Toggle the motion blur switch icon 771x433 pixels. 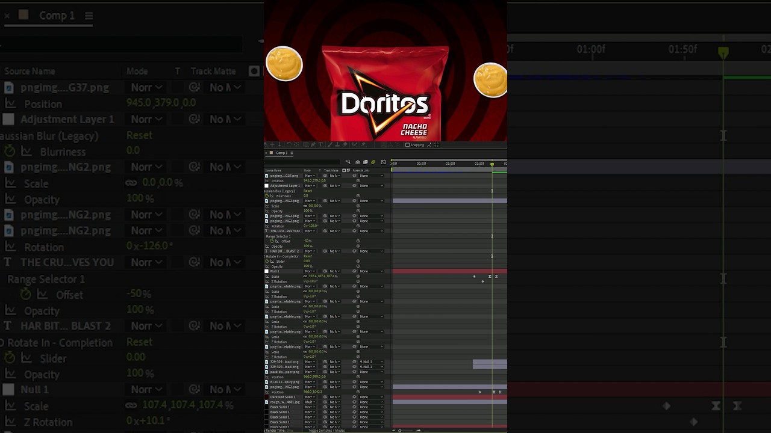373,162
